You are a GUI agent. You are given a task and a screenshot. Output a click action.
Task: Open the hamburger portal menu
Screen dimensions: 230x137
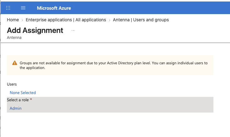(23, 8)
